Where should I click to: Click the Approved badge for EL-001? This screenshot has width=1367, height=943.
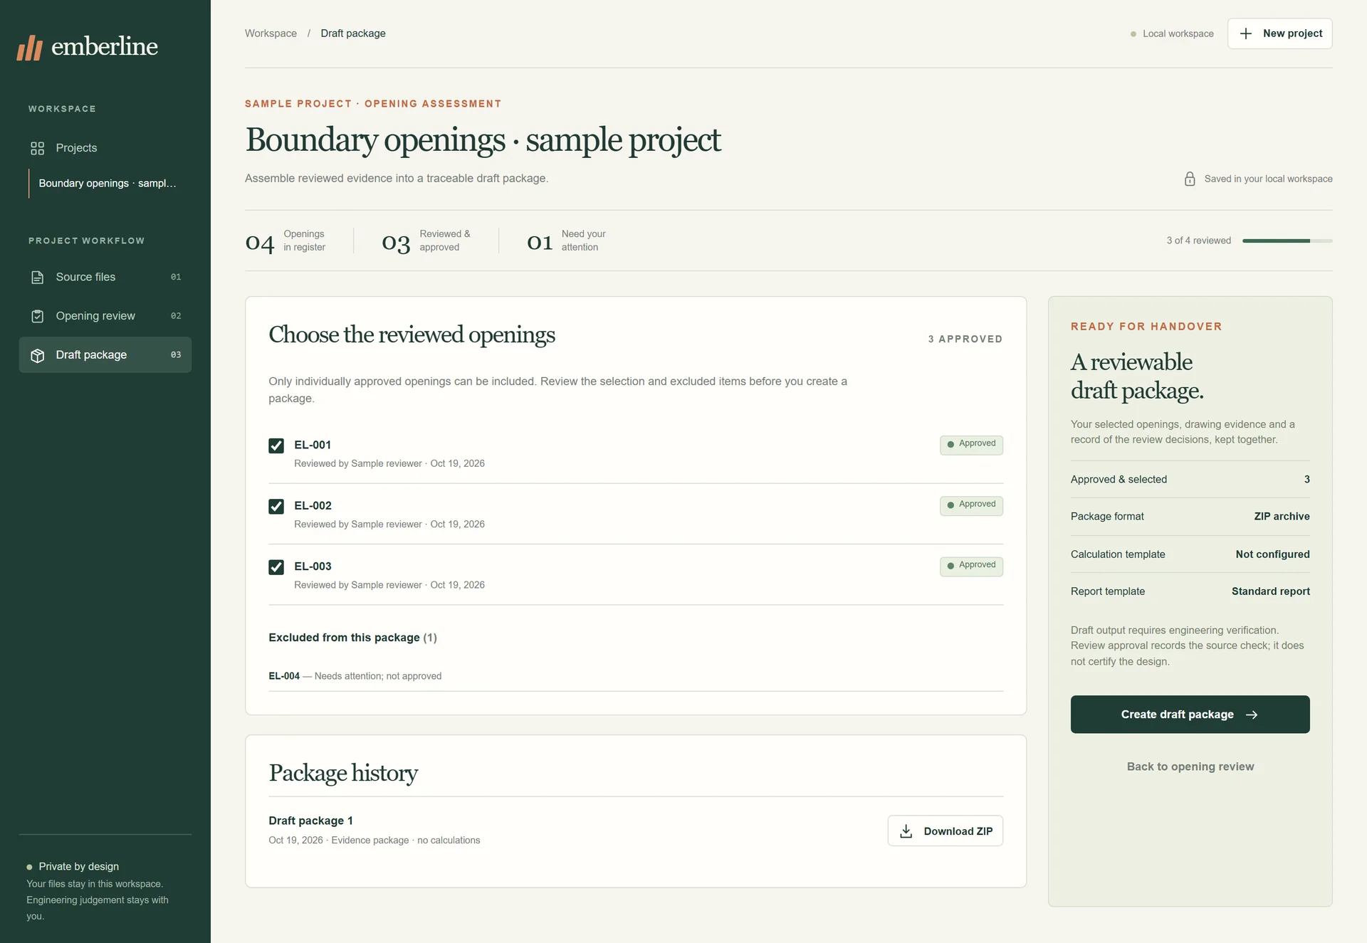tap(971, 445)
